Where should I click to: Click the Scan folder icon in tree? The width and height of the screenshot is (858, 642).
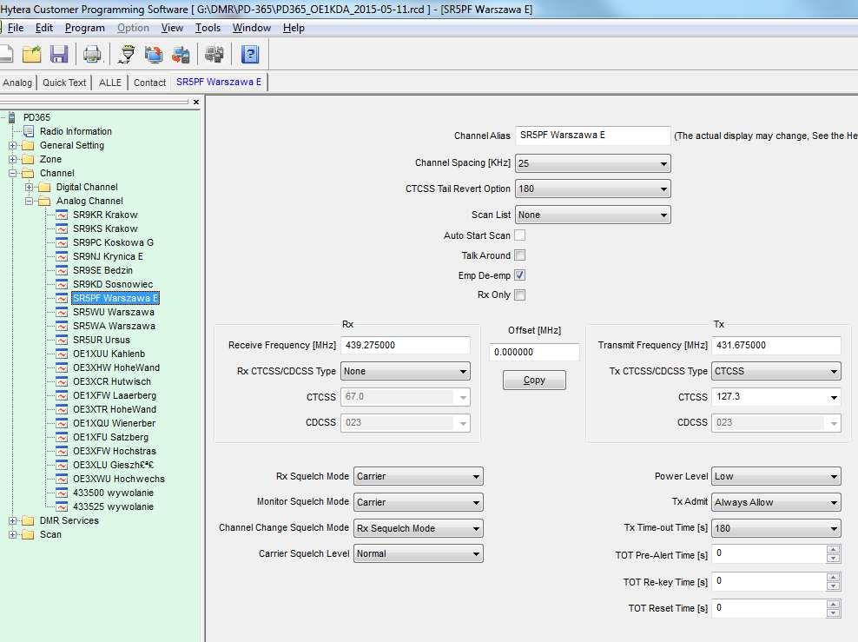pos(28,535)
